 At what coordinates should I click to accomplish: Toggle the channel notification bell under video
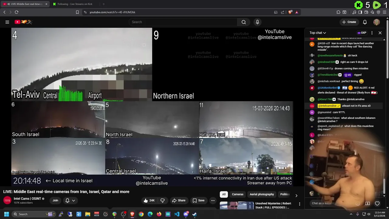(x=67, y=200)
